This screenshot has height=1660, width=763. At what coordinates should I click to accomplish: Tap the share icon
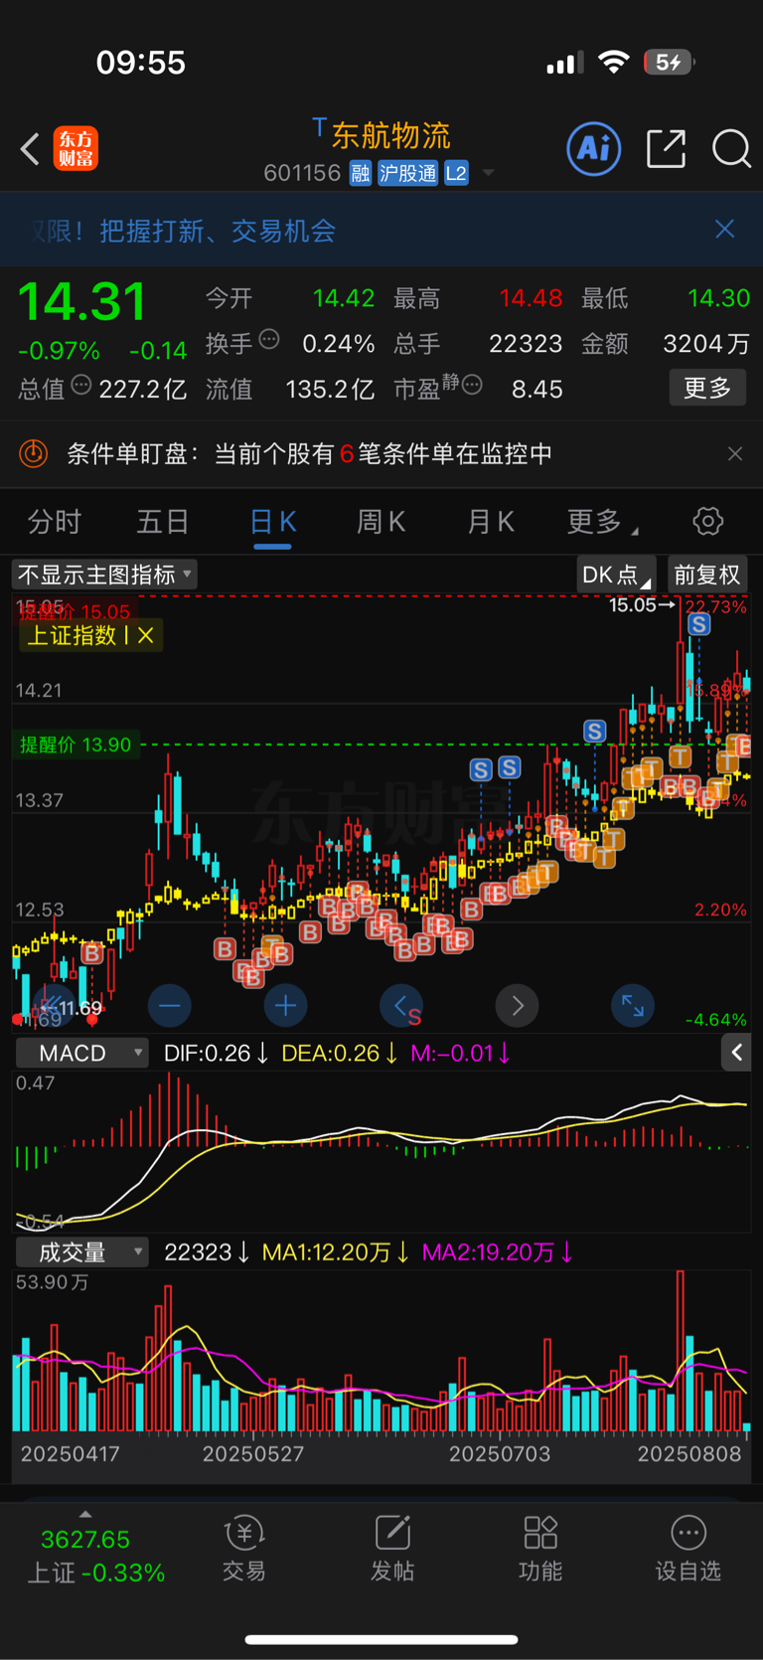coord(666,149)
